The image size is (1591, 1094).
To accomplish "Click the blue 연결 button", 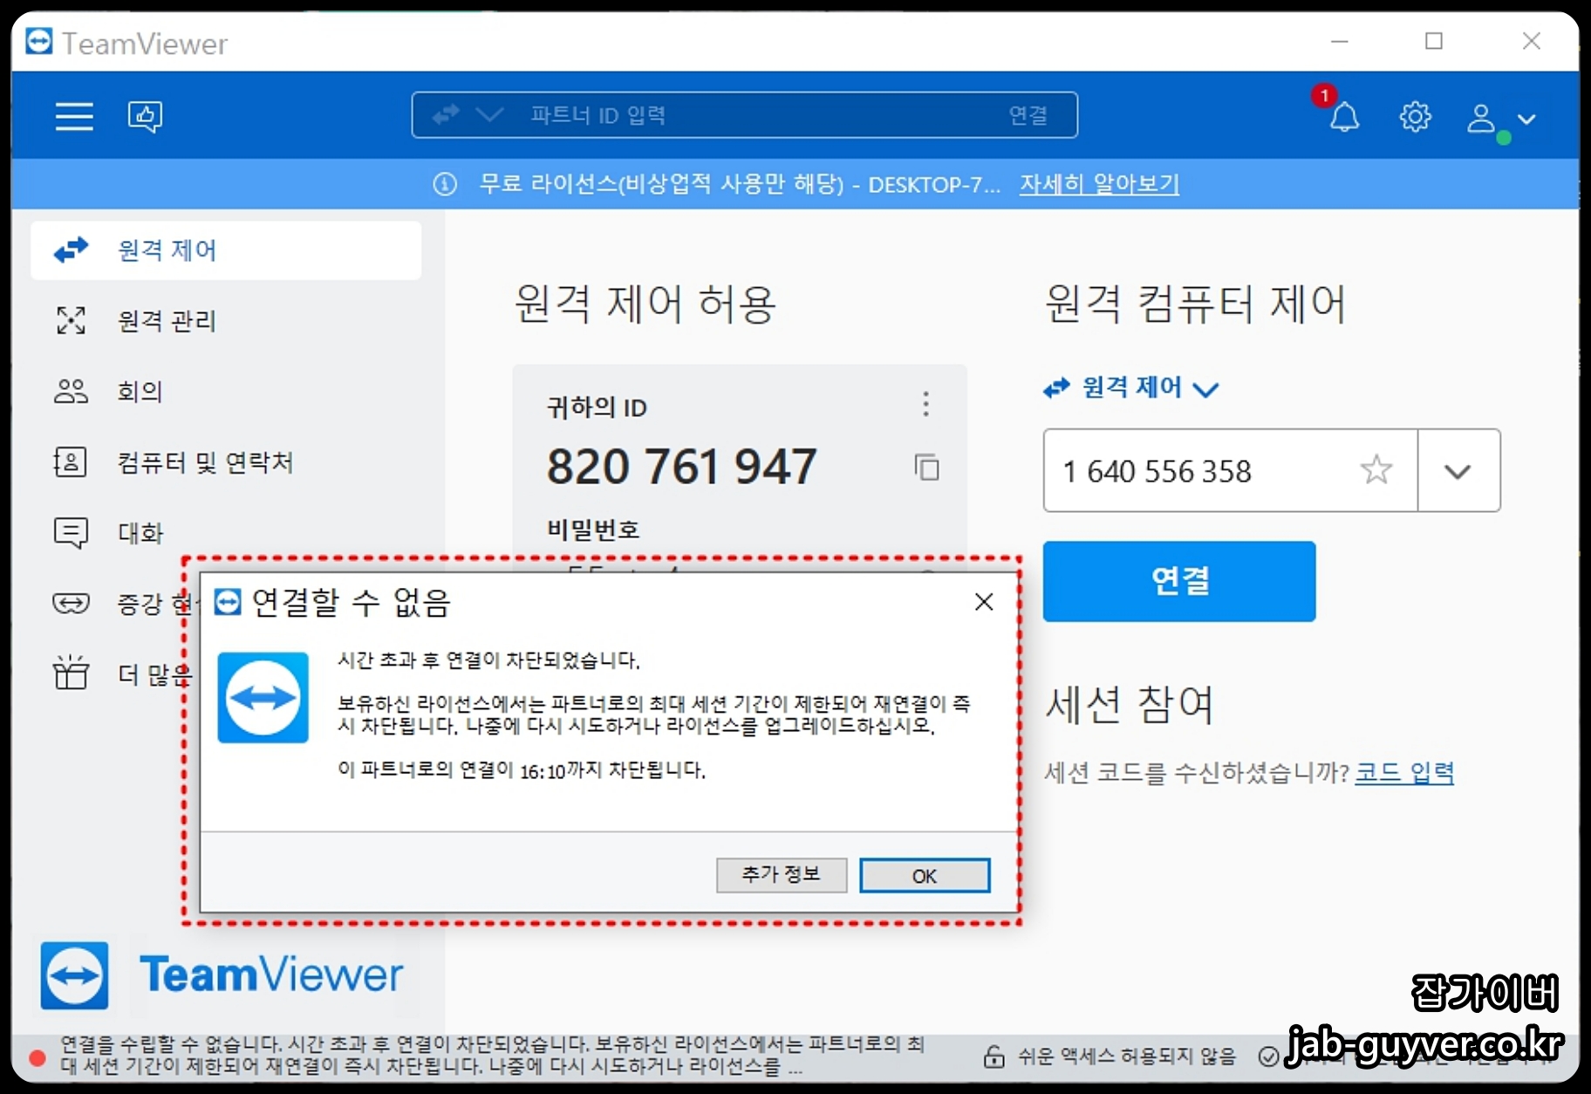I will click(1179, 581).
